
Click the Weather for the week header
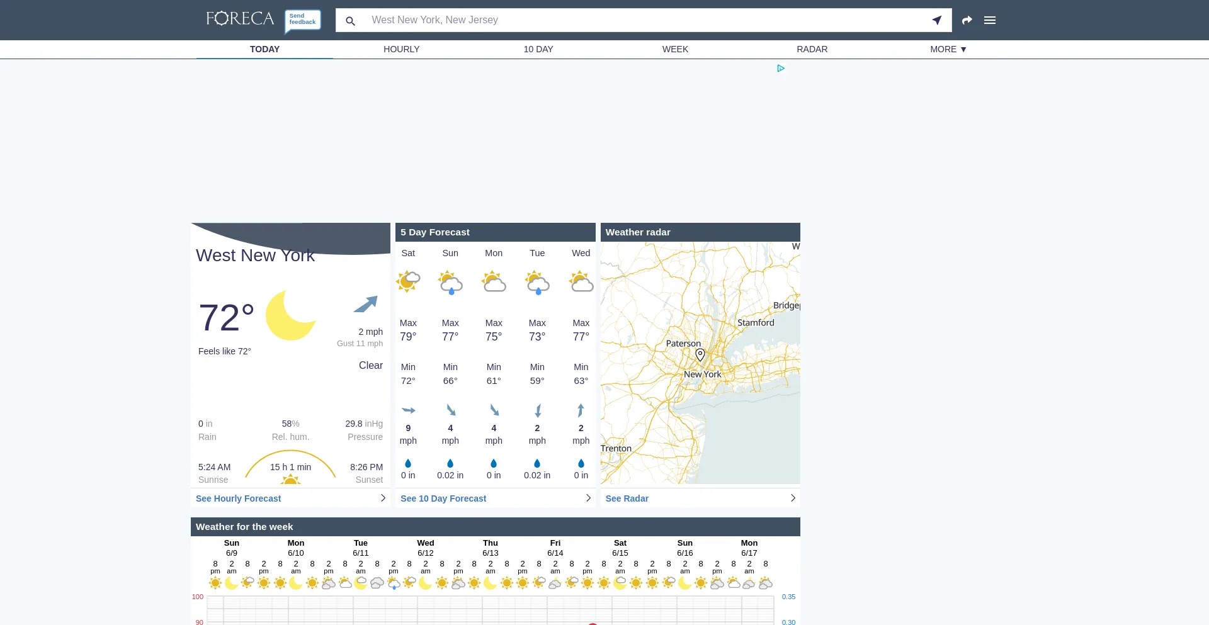(x=496, y=527)
